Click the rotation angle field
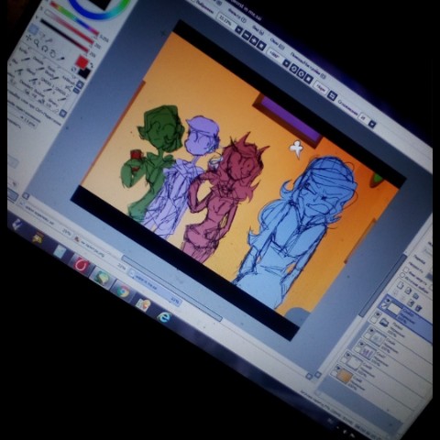This screenshot has height=440, width=440. tap(274, 55)
